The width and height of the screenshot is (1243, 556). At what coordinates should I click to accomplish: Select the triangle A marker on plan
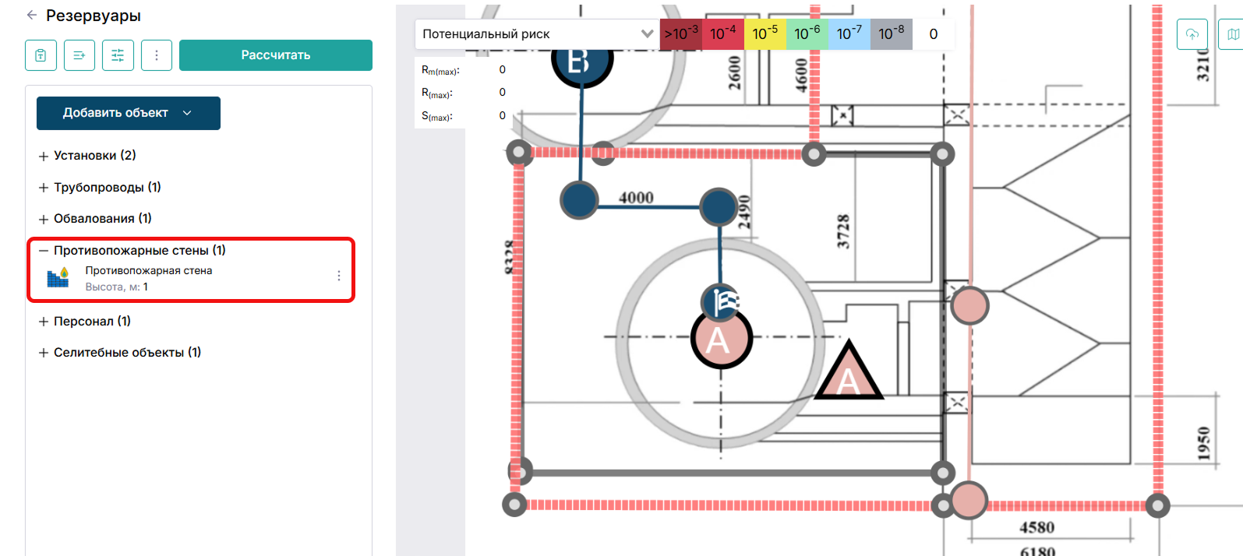click(848, 371)
